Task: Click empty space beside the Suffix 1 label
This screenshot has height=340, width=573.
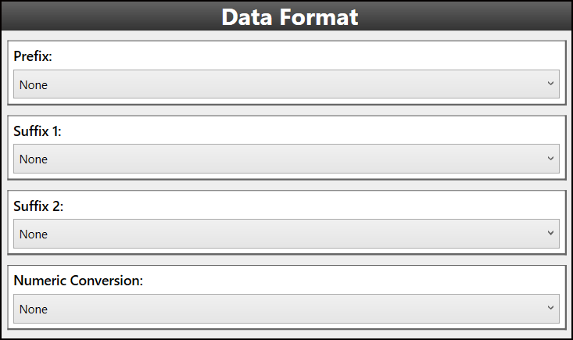Action: (313, 131)
